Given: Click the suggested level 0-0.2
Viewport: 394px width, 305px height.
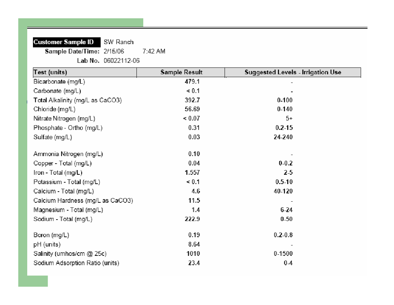Looking at the screenshot, I should [x=286, y=163].
